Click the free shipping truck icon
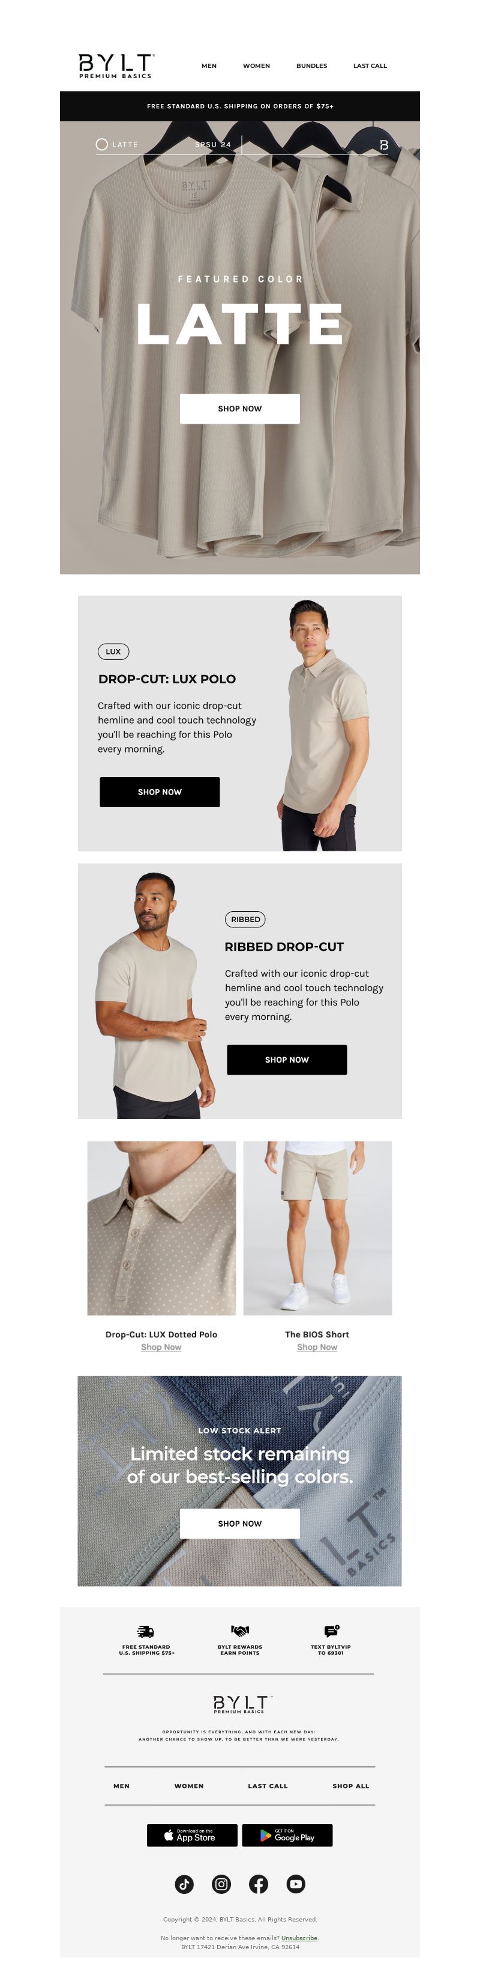This screenshot has width=480, height=1981. [x=146, y=1631]
